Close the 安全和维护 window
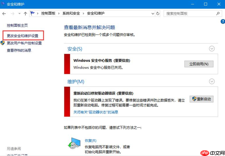The height and width of the screenshot is (156, 225). tap(219, 4)
